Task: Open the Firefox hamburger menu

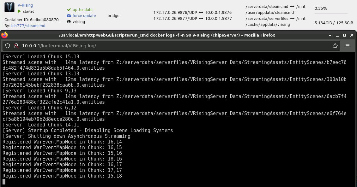Action: tap(348, 46)
